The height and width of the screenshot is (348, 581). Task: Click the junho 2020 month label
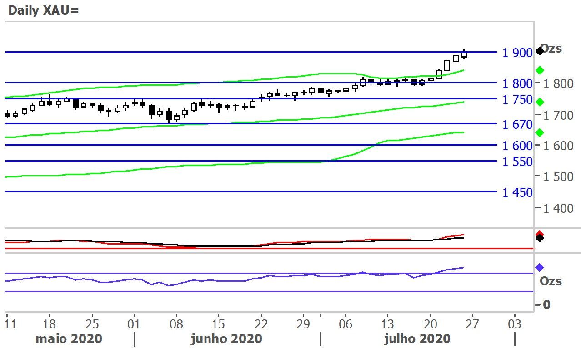coord(226,338)
